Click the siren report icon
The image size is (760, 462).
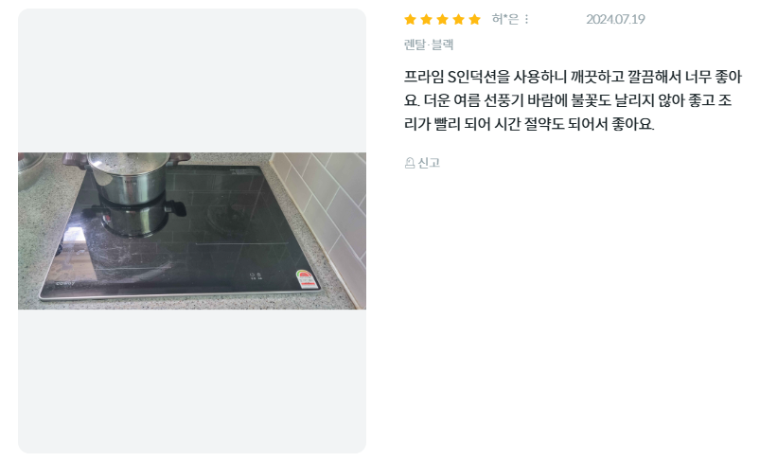click(x=410, y=163)
